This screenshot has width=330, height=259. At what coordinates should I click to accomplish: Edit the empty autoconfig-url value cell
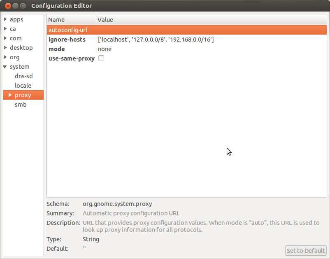(x=211, y=30)
